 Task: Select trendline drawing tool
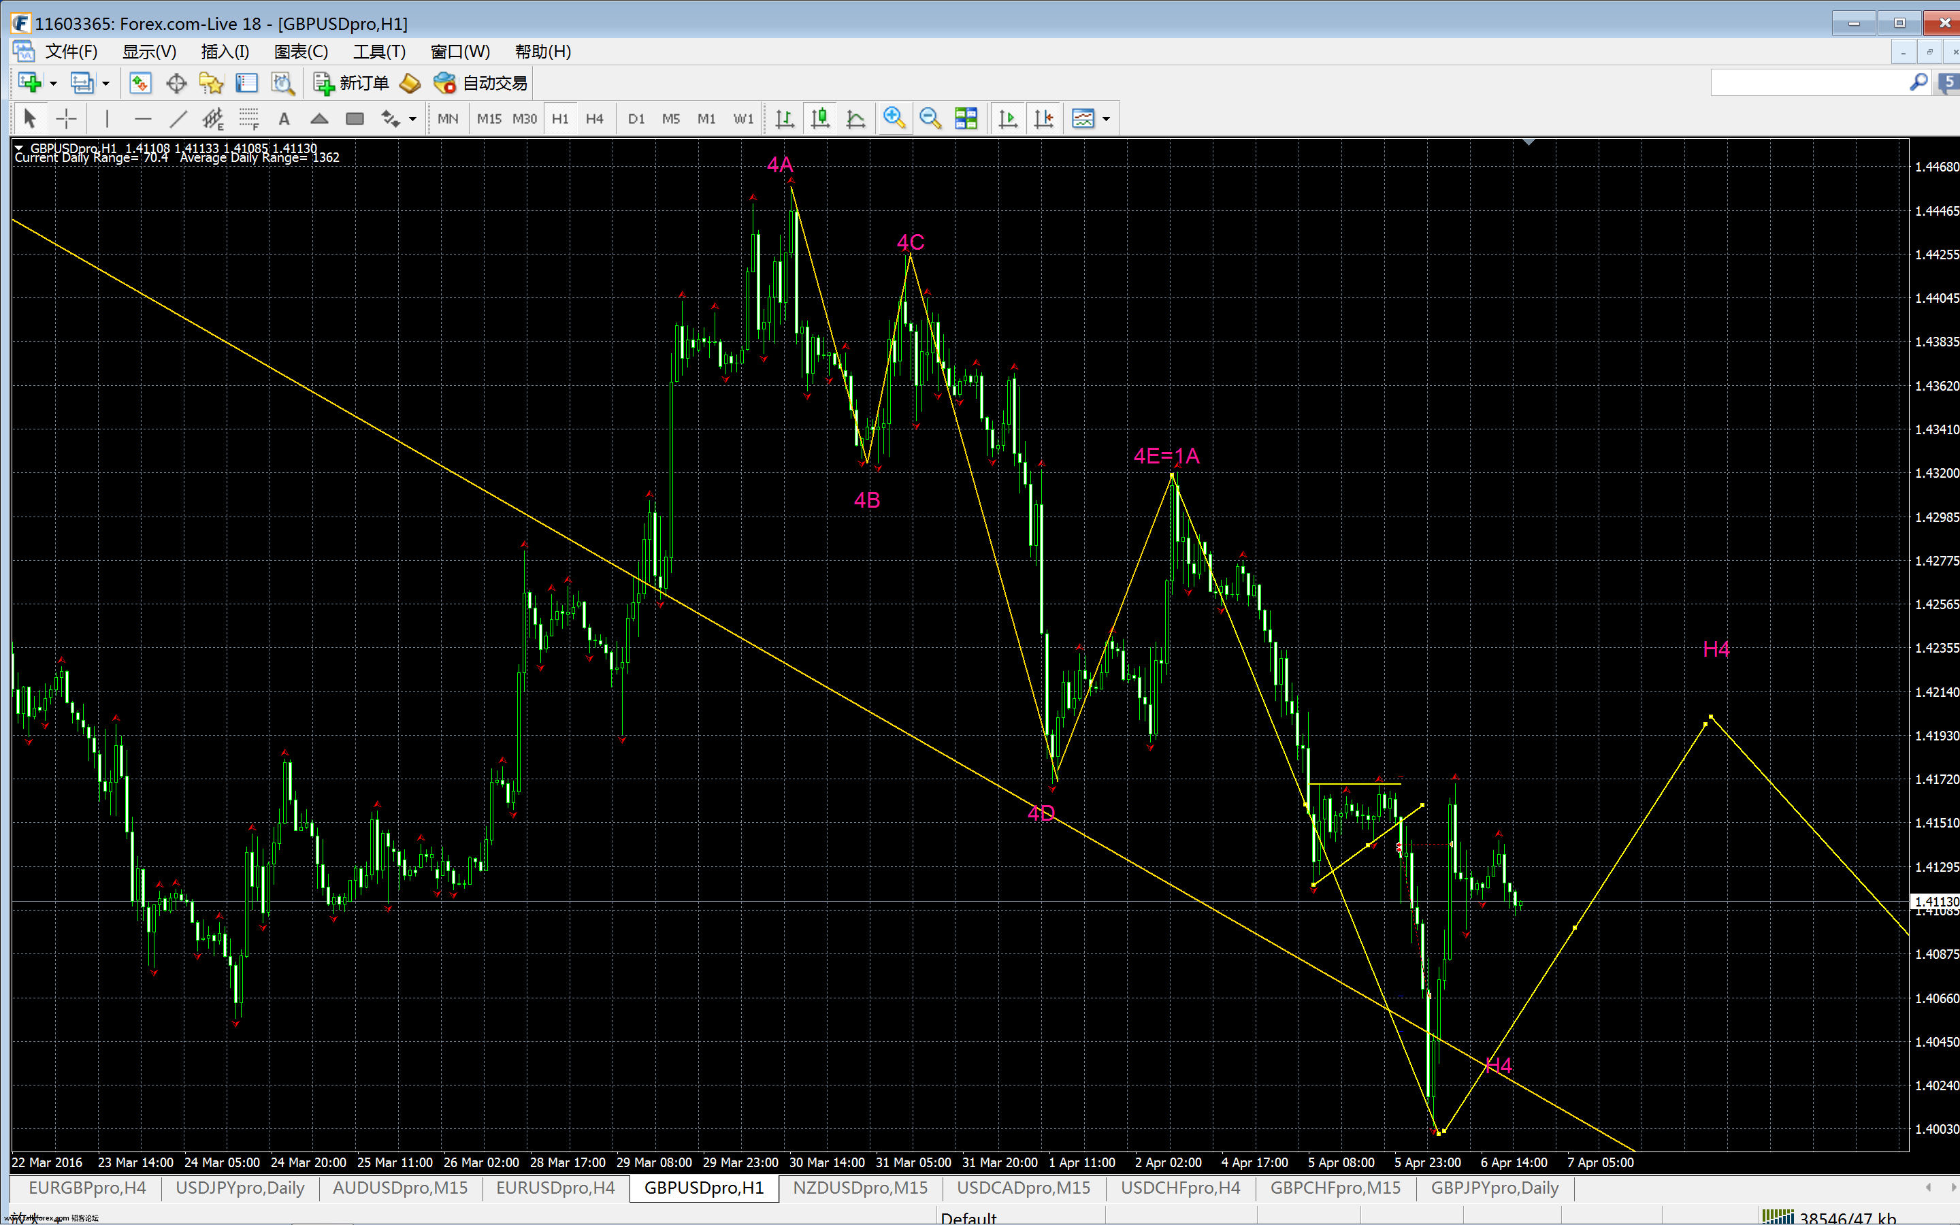click(x=178, y=119)
